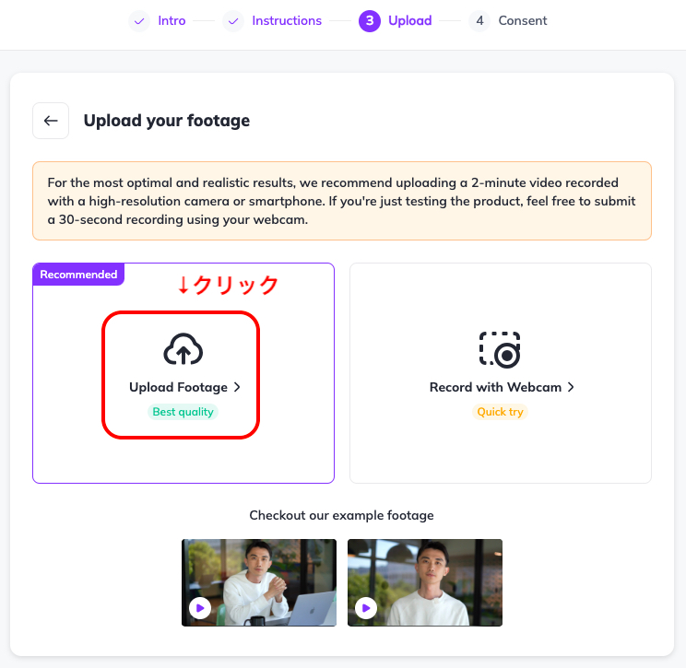Click the back arrow button
Image resolution: width=686 pixels, height=668 pixels.
click(x=51, y=121)
